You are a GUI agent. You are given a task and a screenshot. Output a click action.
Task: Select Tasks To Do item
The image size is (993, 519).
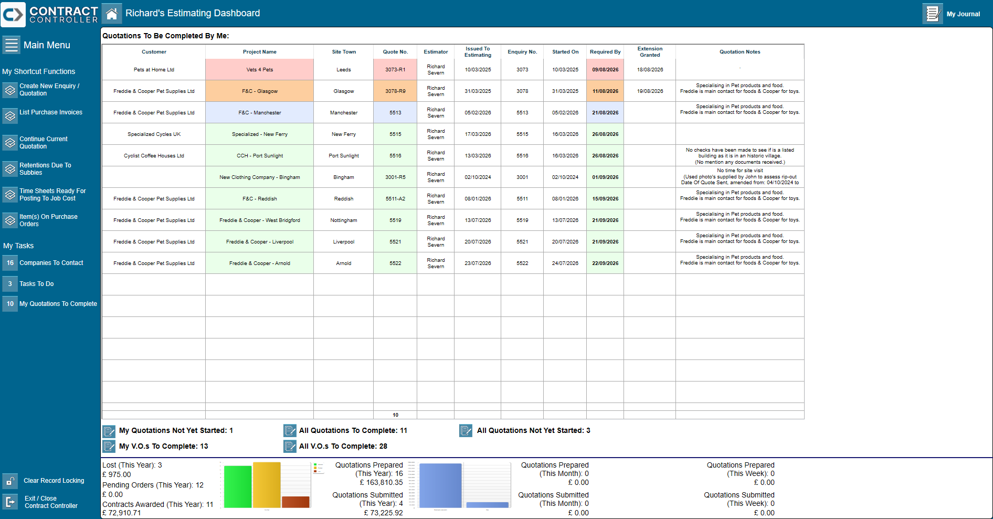point(36,284)
